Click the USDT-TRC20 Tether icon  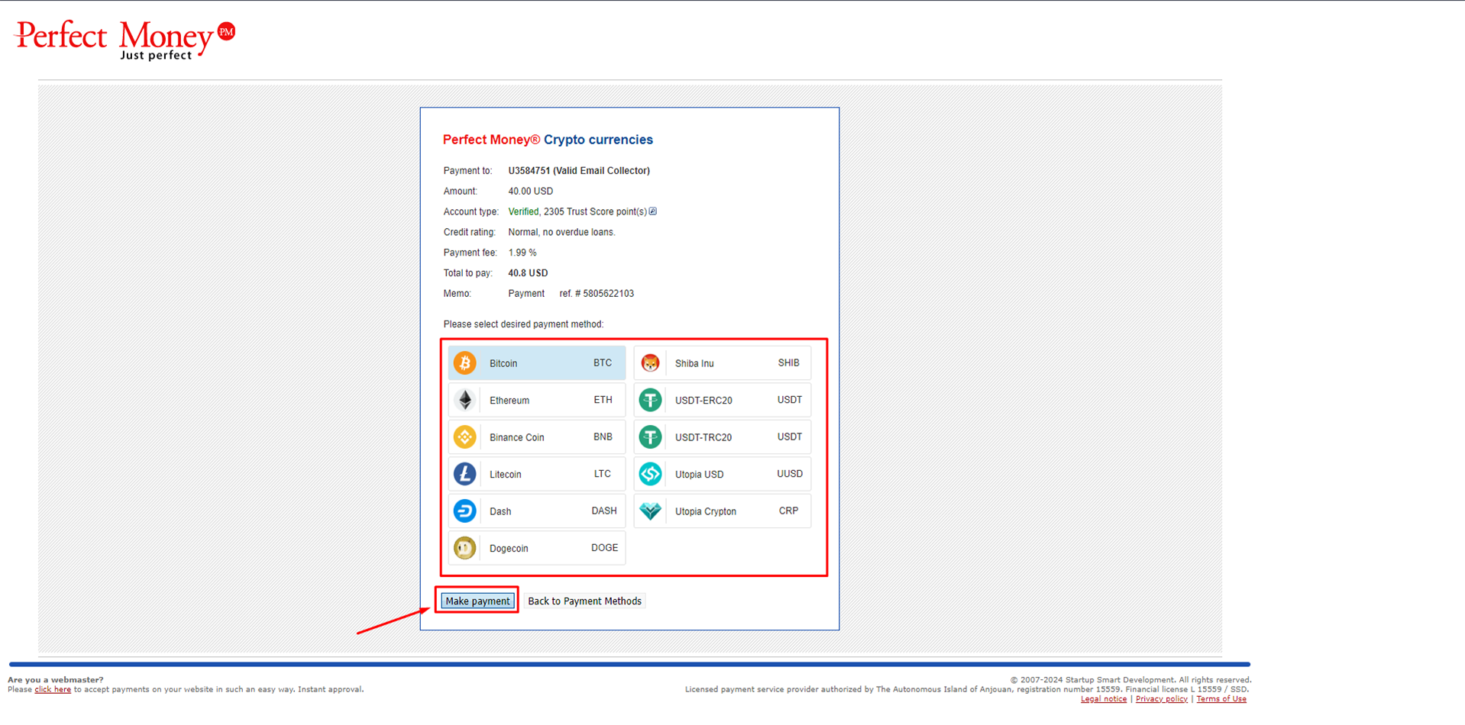[650, 437]
